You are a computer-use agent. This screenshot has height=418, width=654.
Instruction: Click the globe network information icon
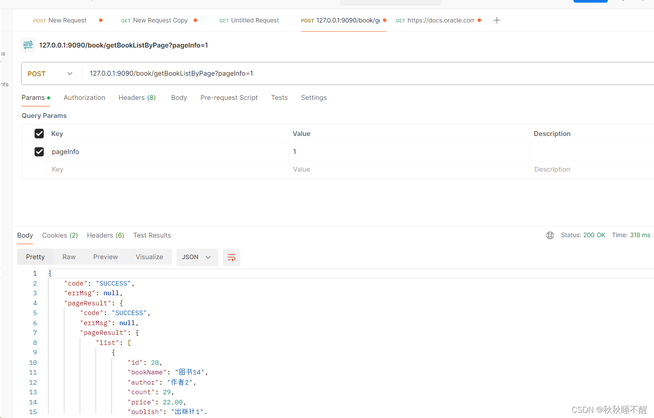tap(550, 235)
